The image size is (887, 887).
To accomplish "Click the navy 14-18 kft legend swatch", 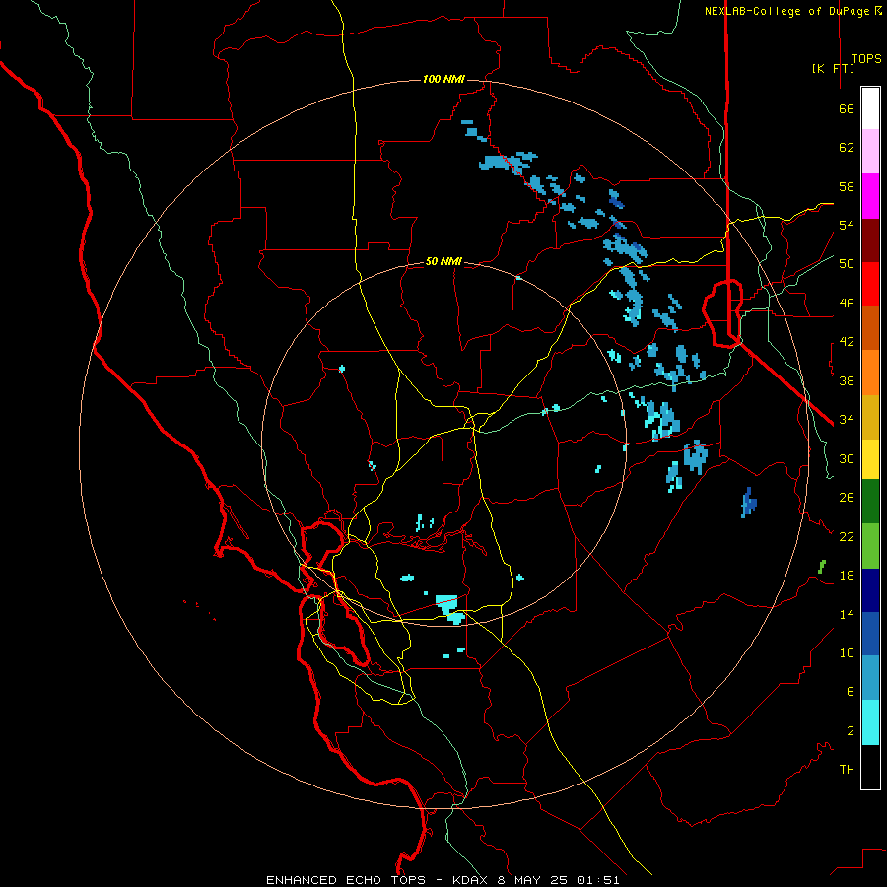I will pos(870,590).
